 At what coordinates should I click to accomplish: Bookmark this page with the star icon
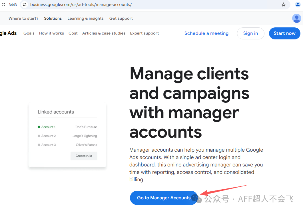coord(283,5)
